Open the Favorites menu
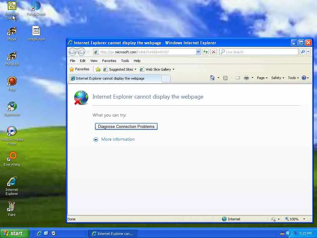Viewport: 317px width, 238px height. (x=109, y=61)
